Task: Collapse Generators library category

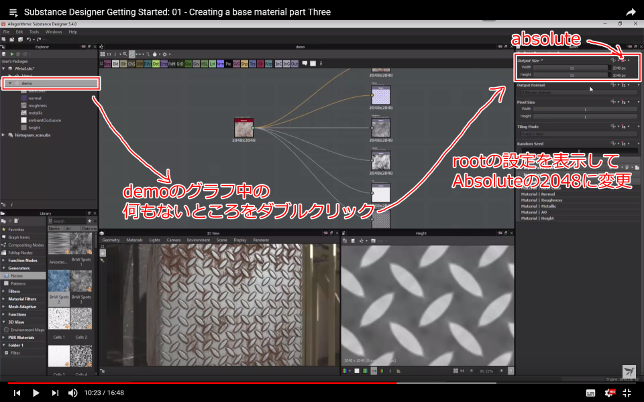Action: coord(4,268)
